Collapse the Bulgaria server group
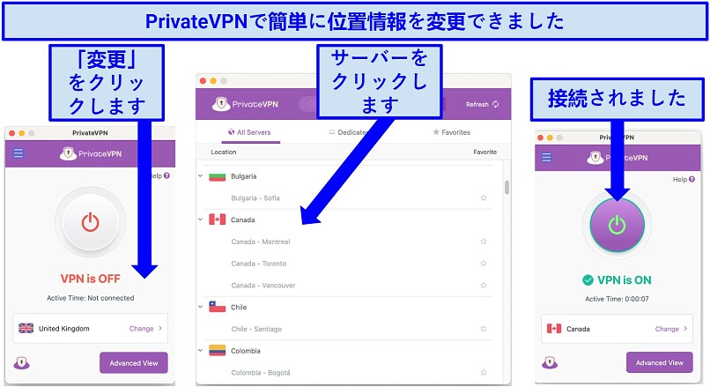 pos(200,175)
